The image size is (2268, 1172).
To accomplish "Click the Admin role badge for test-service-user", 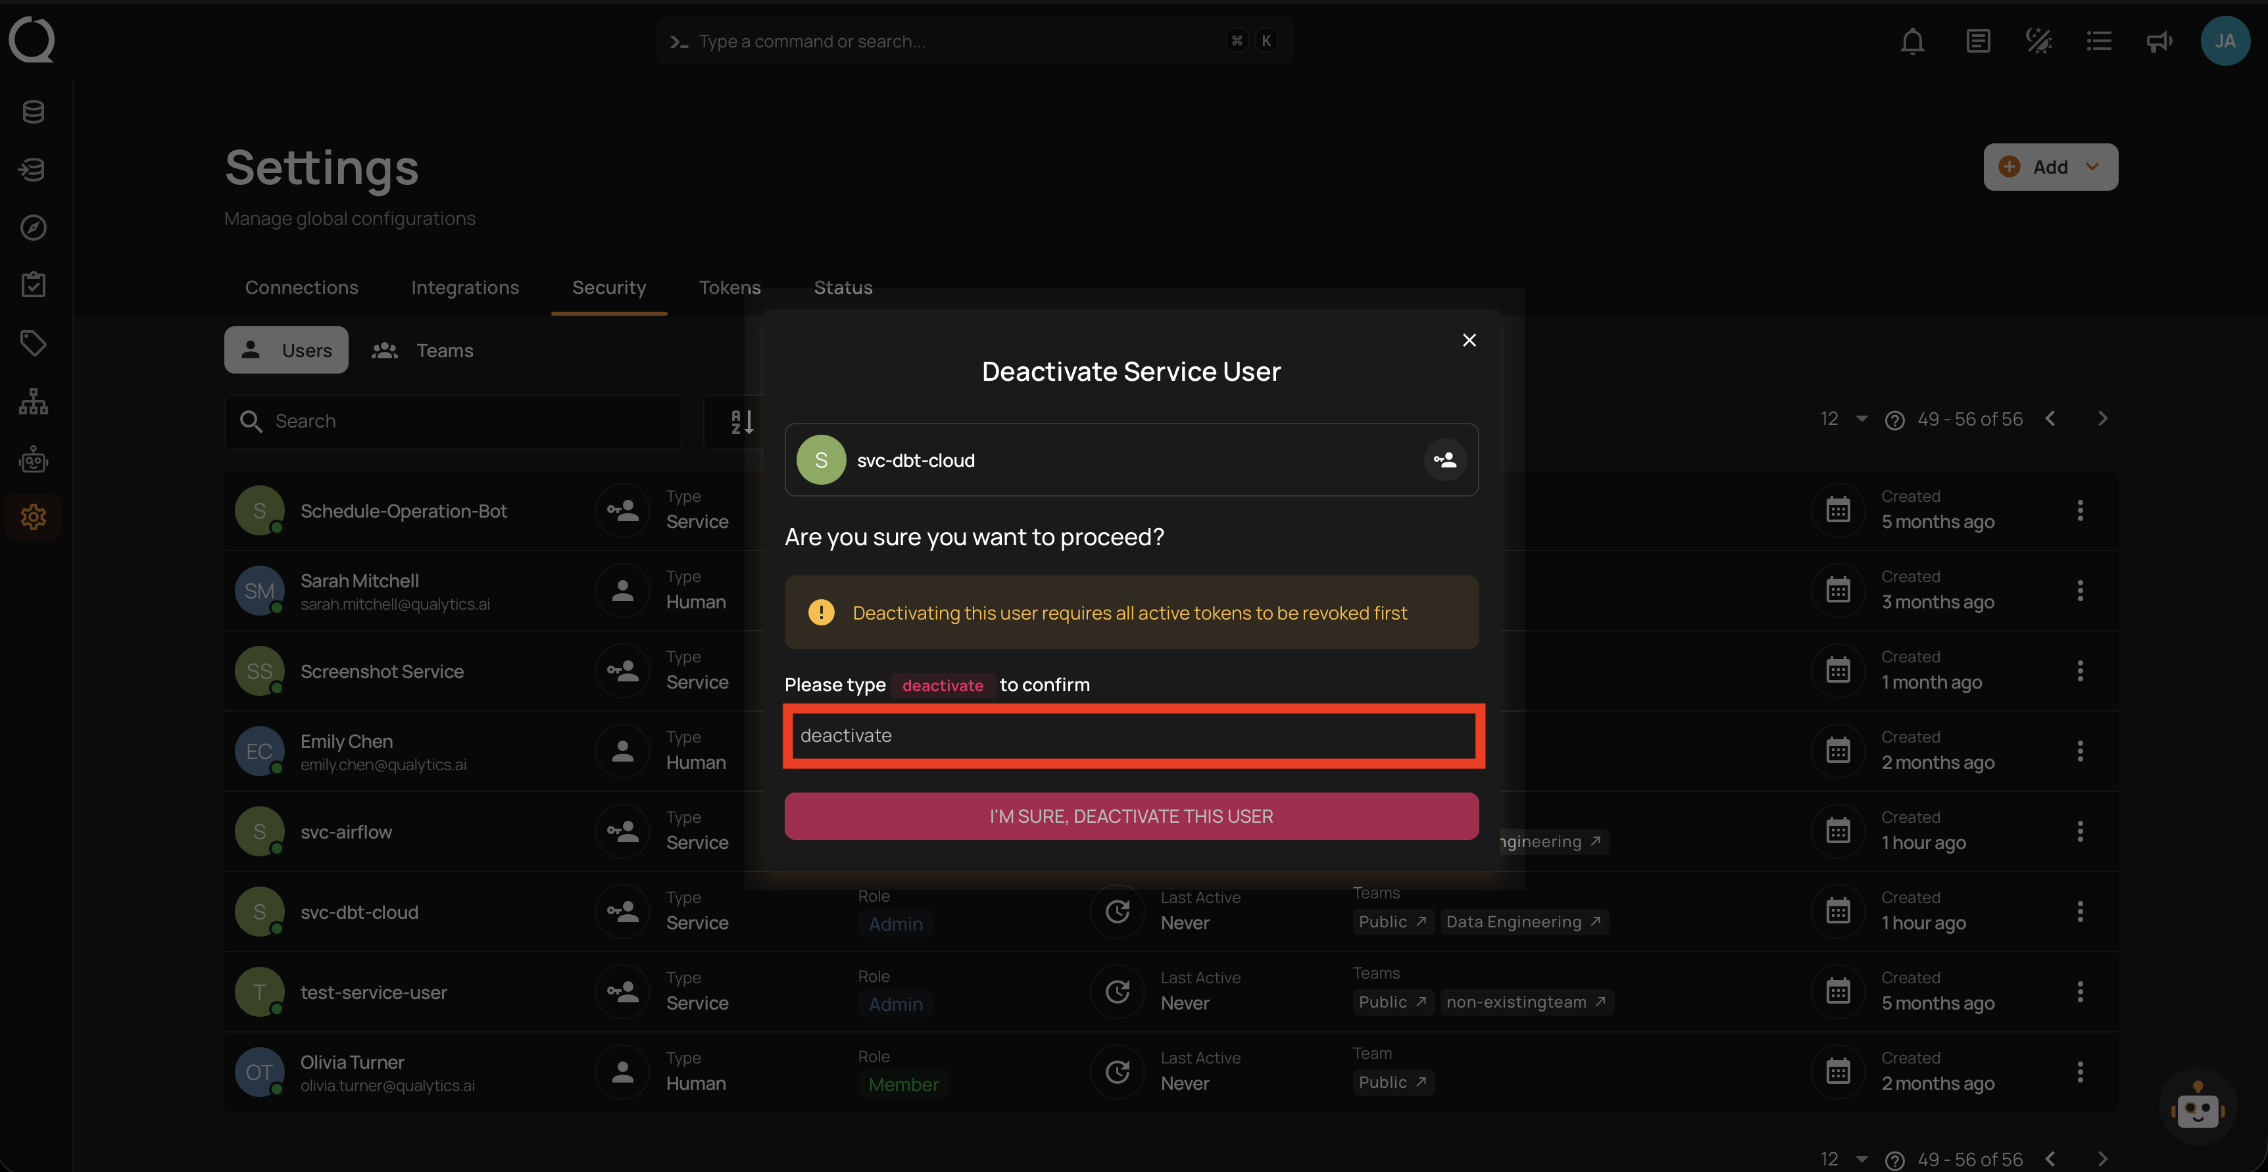I will point(895,1004).
